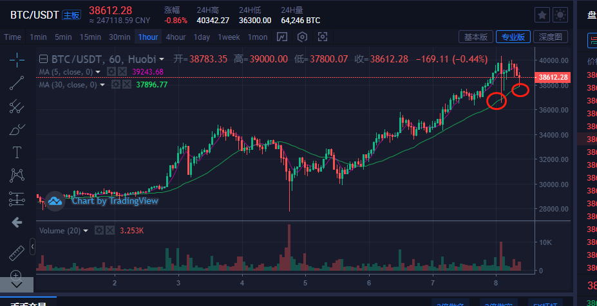This screenshot has width=597, height=306.
Task: Select 专业版 professional chart
Action: tap(513, 37)
